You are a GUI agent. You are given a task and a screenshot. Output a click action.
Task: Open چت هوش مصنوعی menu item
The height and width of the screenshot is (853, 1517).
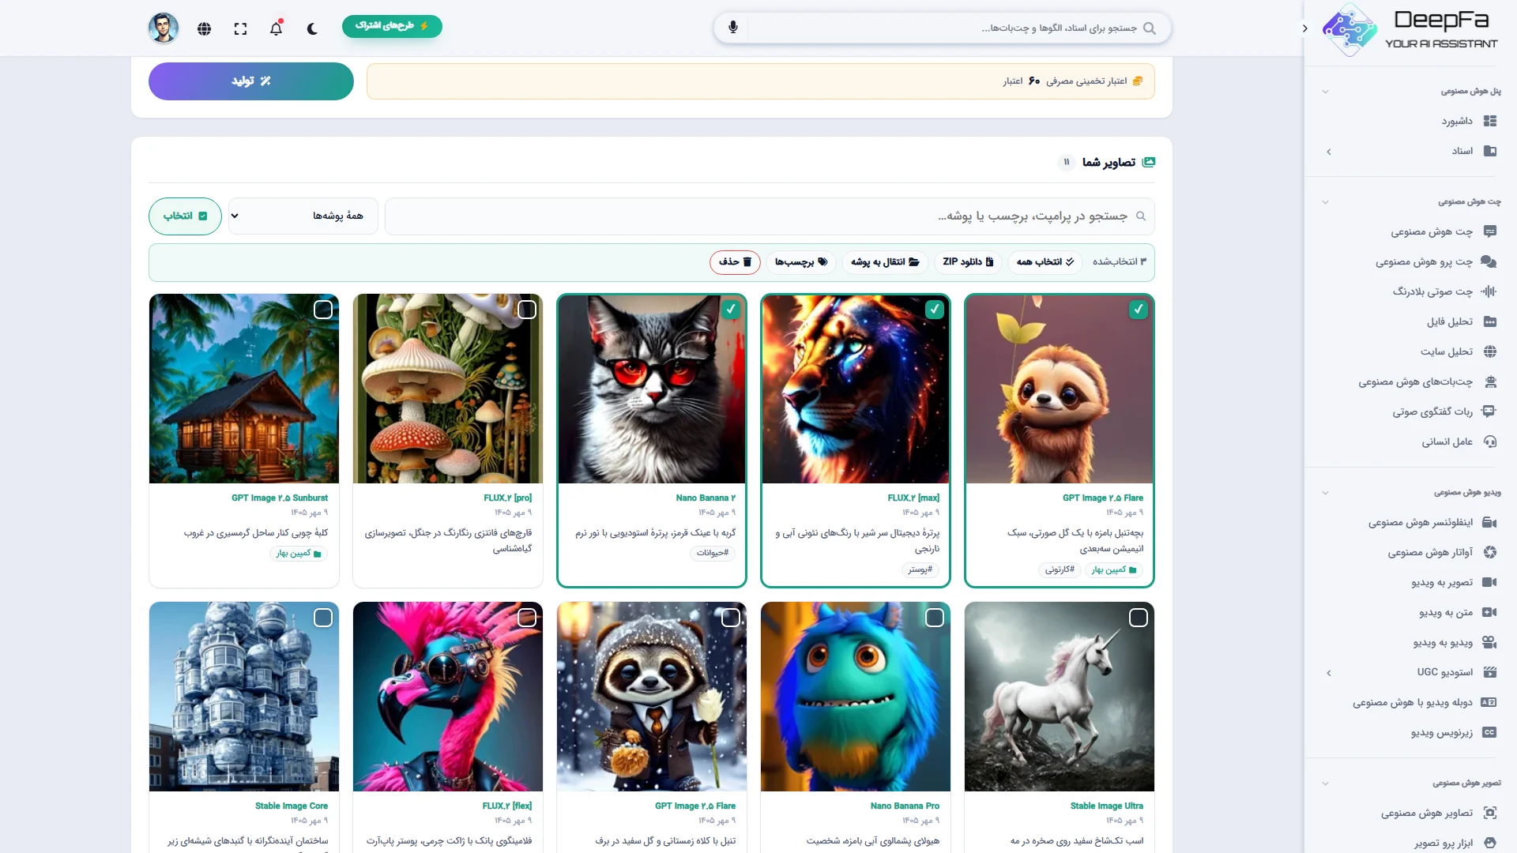point(1443,231)
